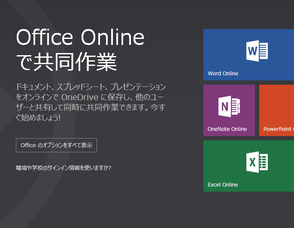Follow the 職場や学校のサインイン情報を使いますか? link
The width and height of the screenshot is (294, 228).
[64, 168]
